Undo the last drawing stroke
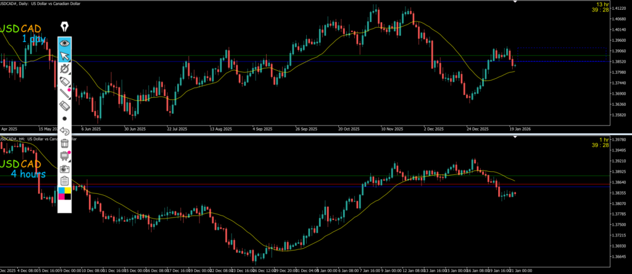 (x=64, y=131)
